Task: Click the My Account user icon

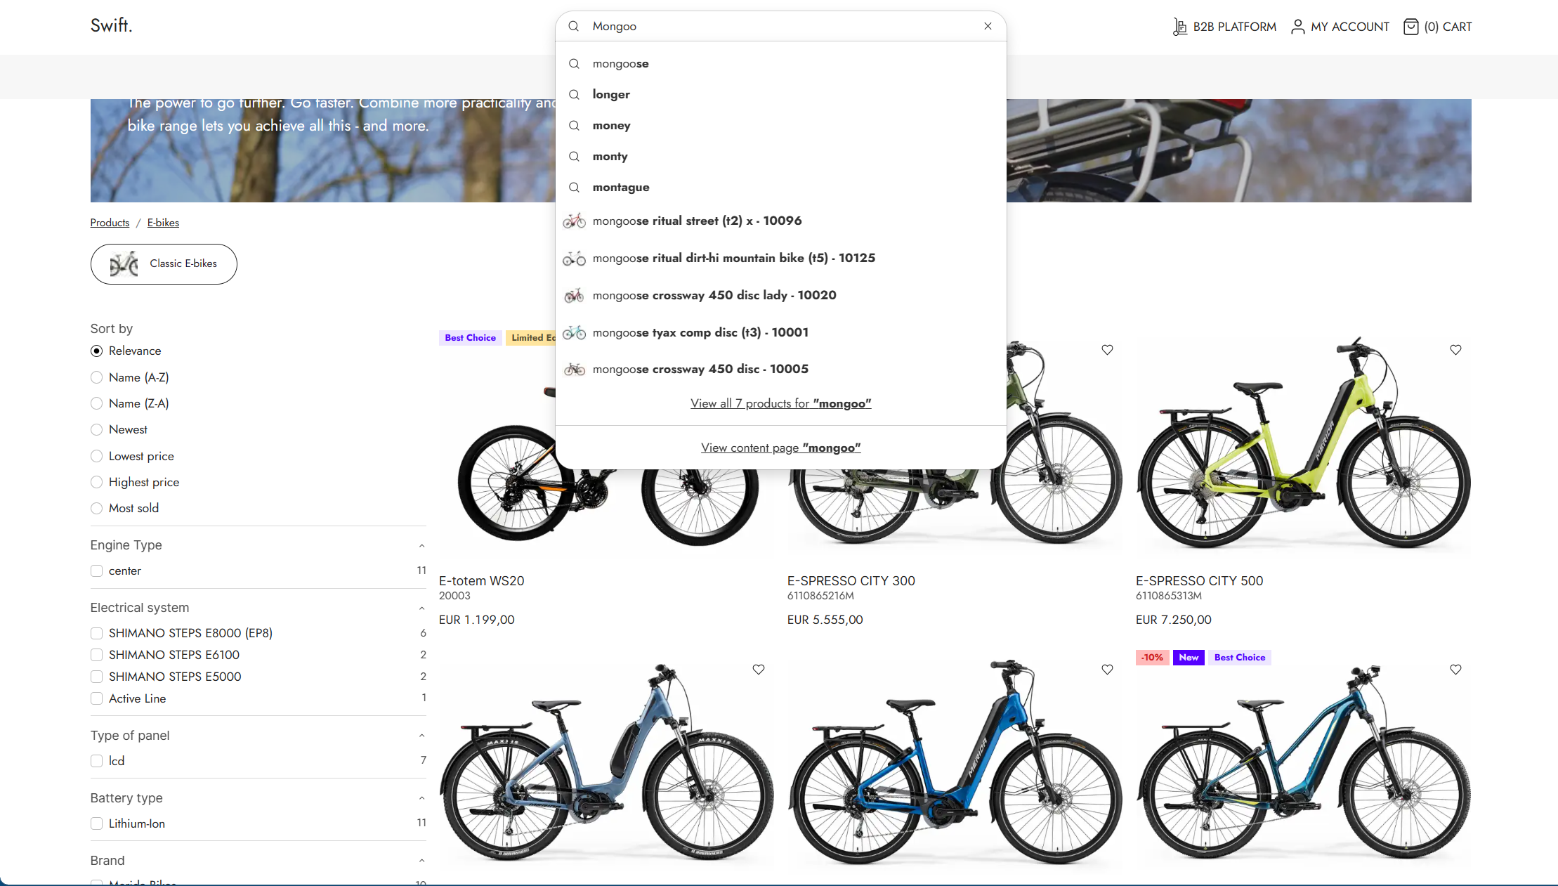Action: point(1297,27)
